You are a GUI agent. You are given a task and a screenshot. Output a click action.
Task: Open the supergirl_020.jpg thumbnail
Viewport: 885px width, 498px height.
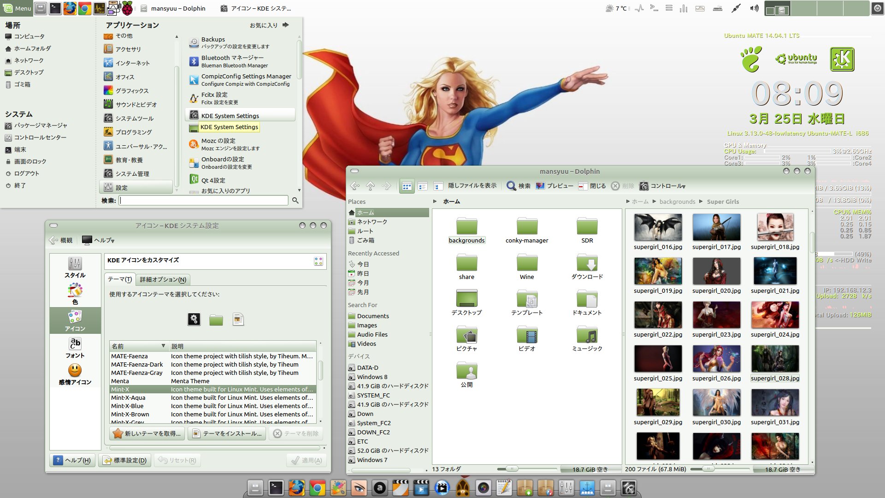[716, 271]
